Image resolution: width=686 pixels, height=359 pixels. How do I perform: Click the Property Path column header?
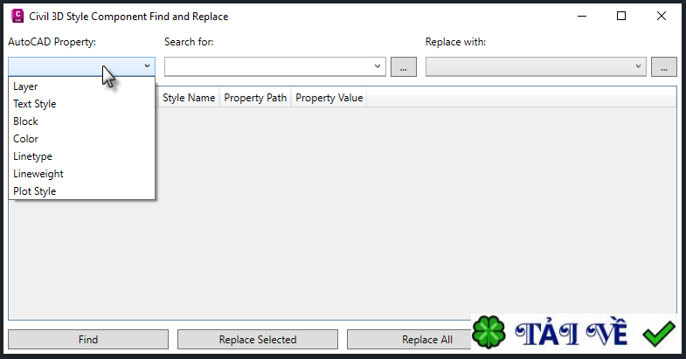click(255, 98)
